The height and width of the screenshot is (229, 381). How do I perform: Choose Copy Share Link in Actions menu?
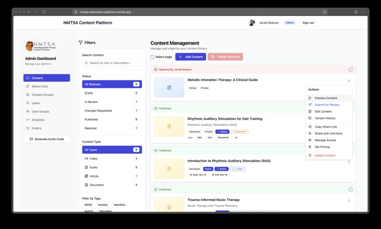[x=329, y=127]
